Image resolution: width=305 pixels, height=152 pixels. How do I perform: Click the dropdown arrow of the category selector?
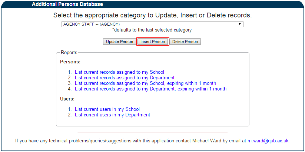[240, 24]
